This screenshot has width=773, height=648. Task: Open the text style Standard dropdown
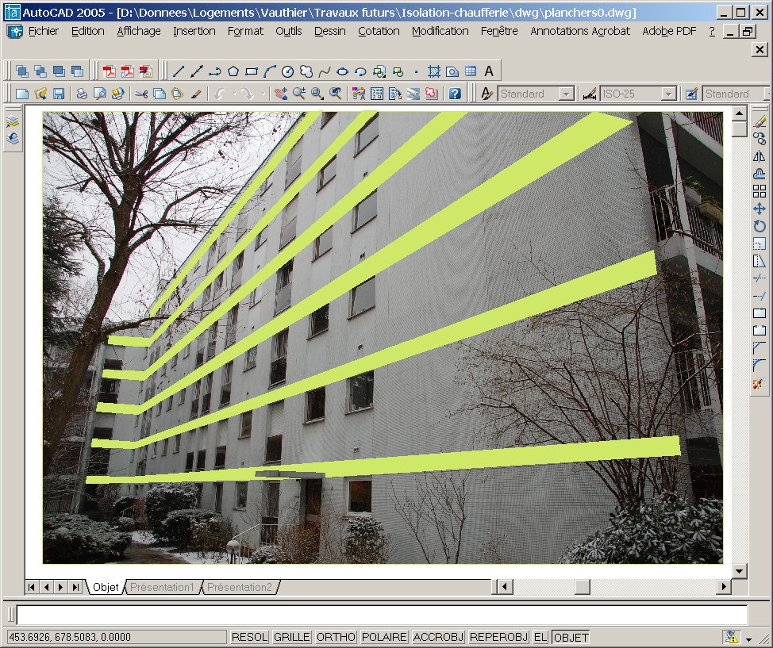point(567,94)
